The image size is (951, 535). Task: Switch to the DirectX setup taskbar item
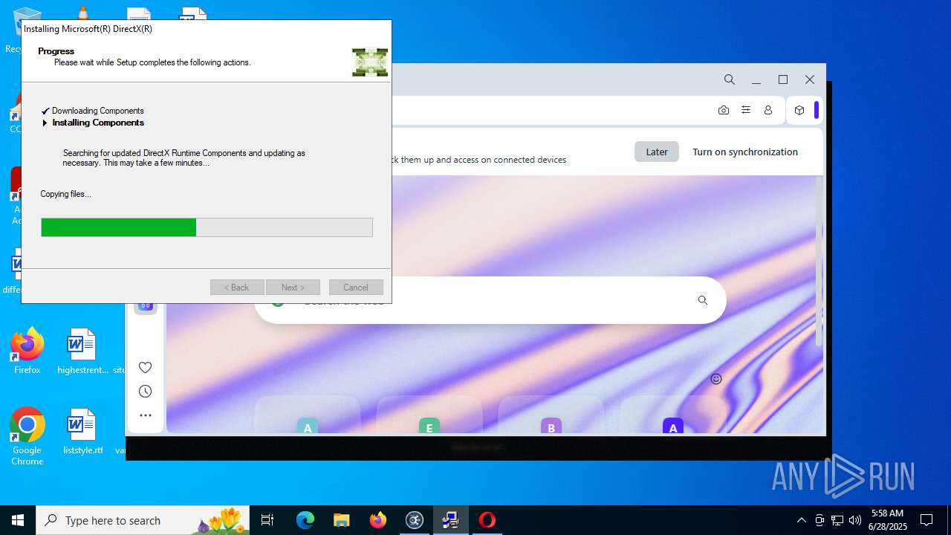tap(450, 520)
